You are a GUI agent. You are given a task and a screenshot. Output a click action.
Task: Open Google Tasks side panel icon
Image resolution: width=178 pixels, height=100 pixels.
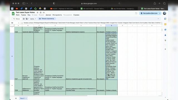[165, 30]
